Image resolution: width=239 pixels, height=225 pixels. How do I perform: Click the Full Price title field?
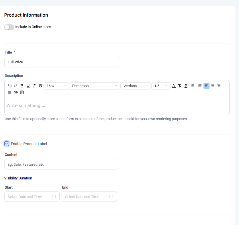pos(62,62)
